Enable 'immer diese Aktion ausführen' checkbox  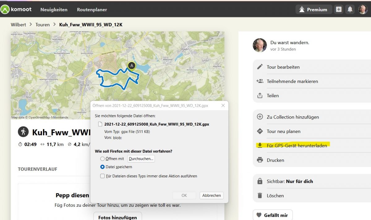point(102,176)
